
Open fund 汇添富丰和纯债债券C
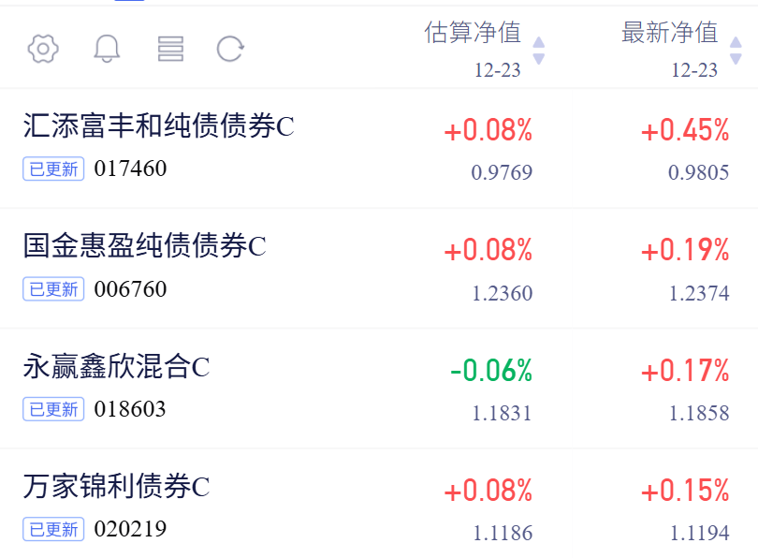pyautogui.click(x=158, y=125)
